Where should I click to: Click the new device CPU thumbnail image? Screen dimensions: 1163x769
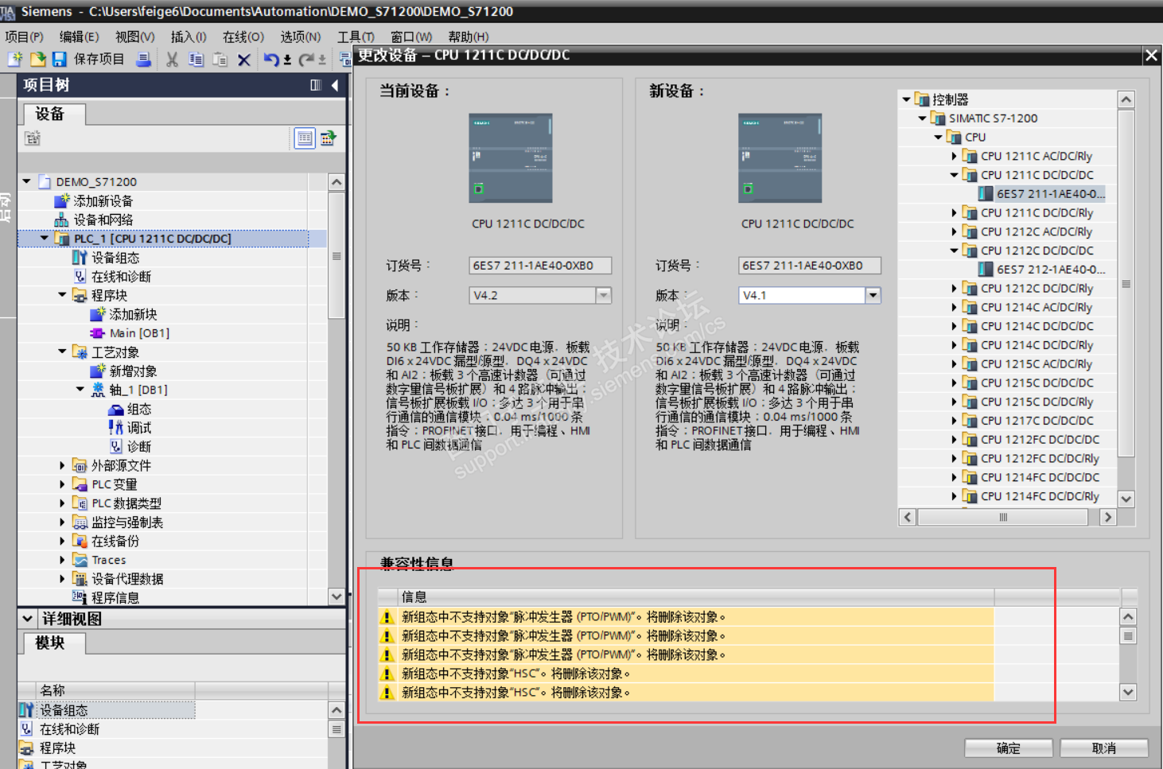780,158
